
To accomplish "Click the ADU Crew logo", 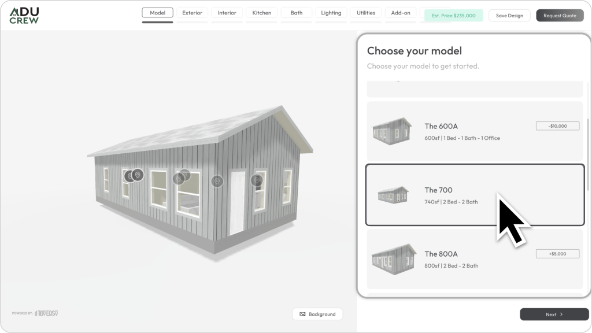I will click(x=24, y=16).
